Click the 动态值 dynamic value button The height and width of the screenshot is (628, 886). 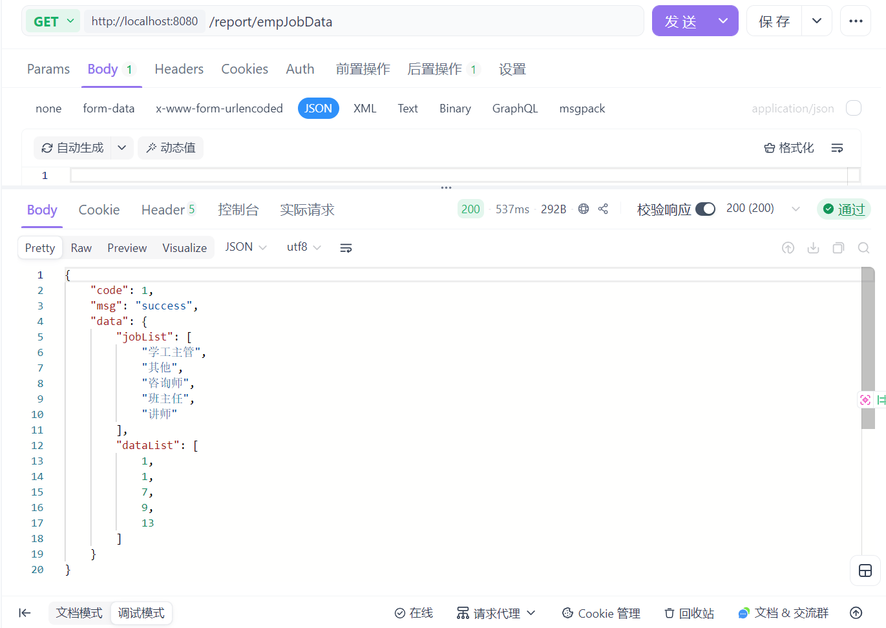pos(171,148)
